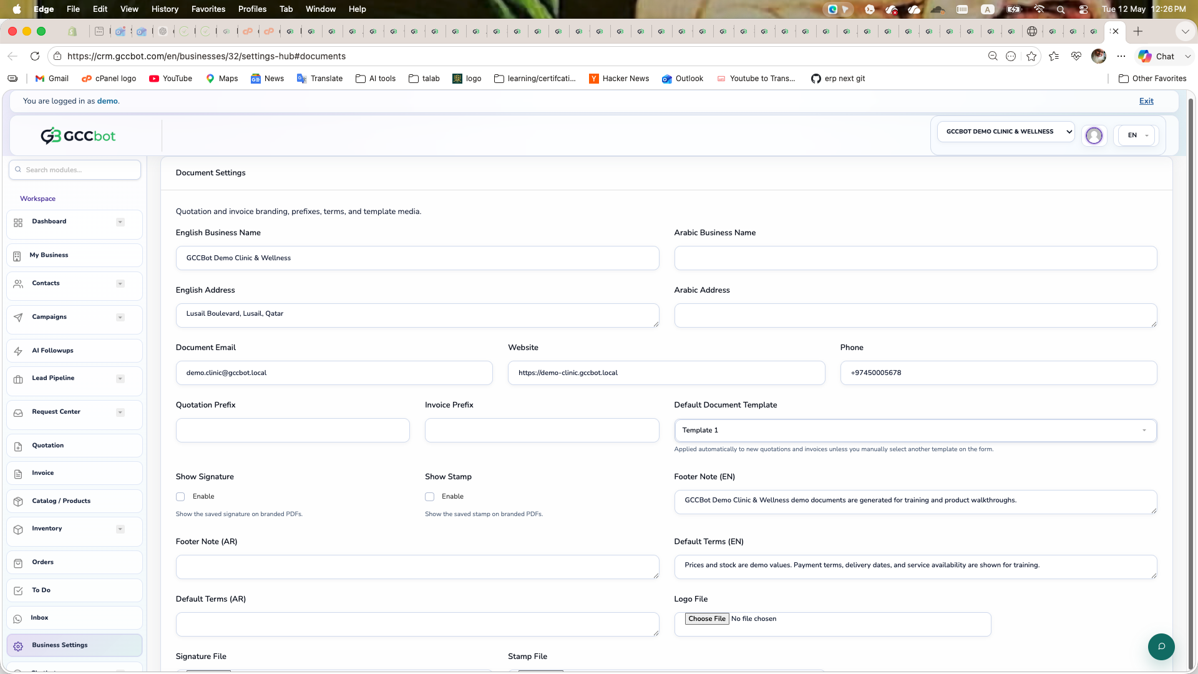The width and height of the screenshot is (1198, 674).
Task: Expand the Request Center submenu arrow
Action: point(120,413)
